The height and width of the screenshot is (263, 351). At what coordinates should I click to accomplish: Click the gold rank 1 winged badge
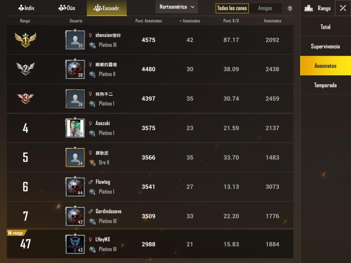click(25, 40)
